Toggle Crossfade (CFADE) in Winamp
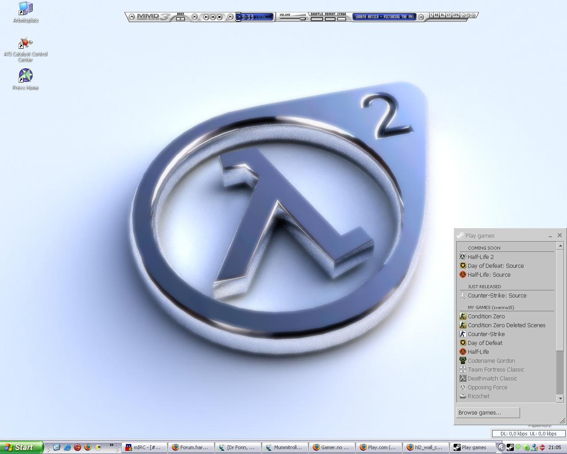Screen dimensions: 567x454 tap(342, 19)
